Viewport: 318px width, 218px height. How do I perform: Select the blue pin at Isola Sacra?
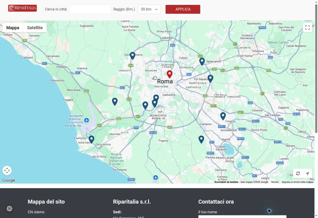tap(92, 140)
